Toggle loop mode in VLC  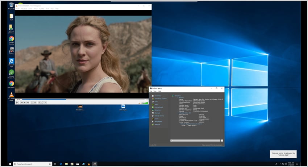point(42,103)
